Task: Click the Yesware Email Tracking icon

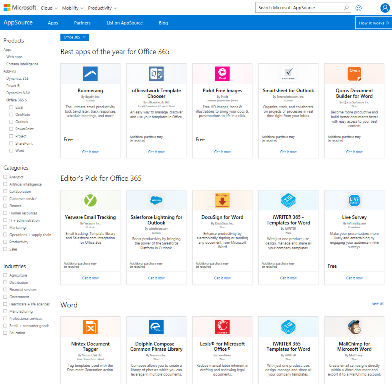Action: 90,200
